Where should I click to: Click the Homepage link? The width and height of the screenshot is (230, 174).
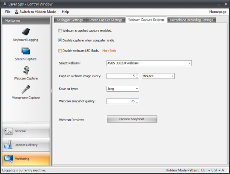pyautogui.click(x=218, y=12)
